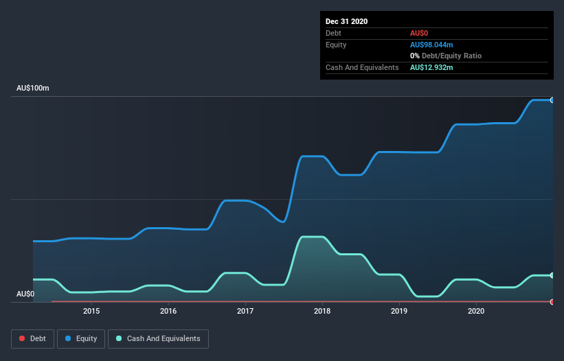Viewport: 564px width, 361px height.
Task: Click the AU$12.932m cash value
Action: click(x=431, y=67)
